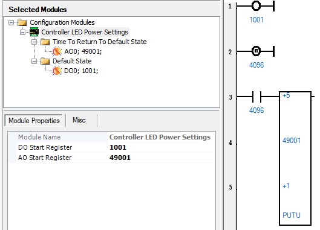Switch to the Module Properties tab
This screenshot has height=230, width=320.
(x=34, y=121)
